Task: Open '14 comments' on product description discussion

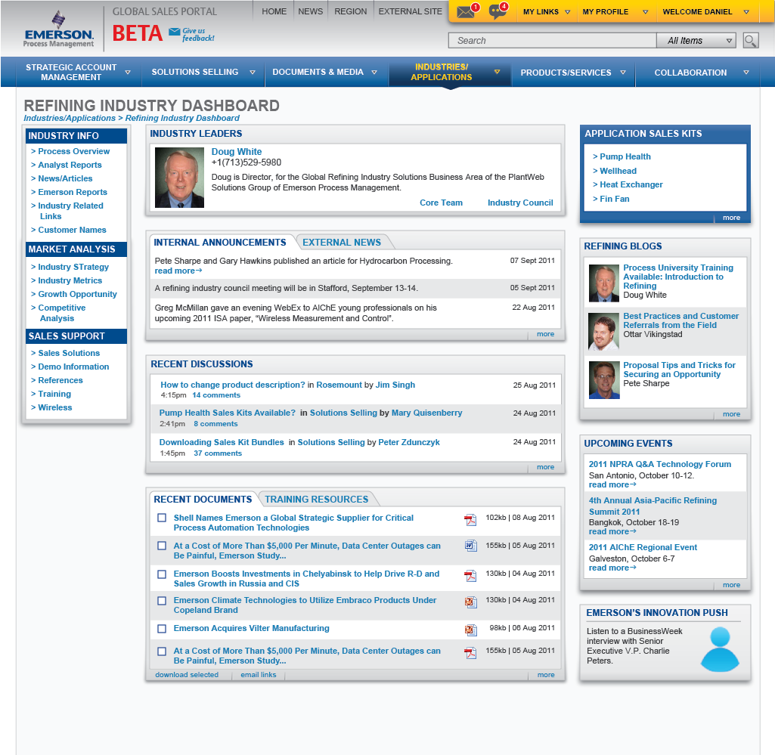Action: pos(216,395)
